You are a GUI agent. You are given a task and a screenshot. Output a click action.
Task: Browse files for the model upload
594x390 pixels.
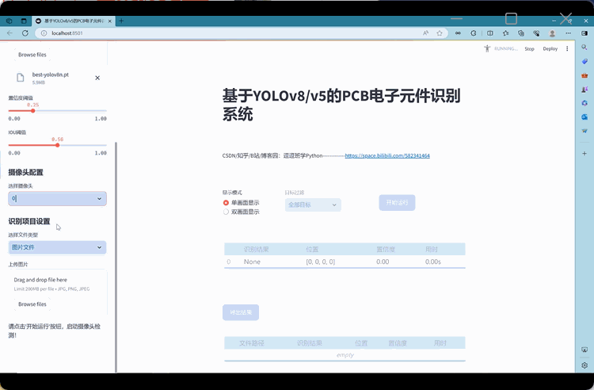(32, 55)
